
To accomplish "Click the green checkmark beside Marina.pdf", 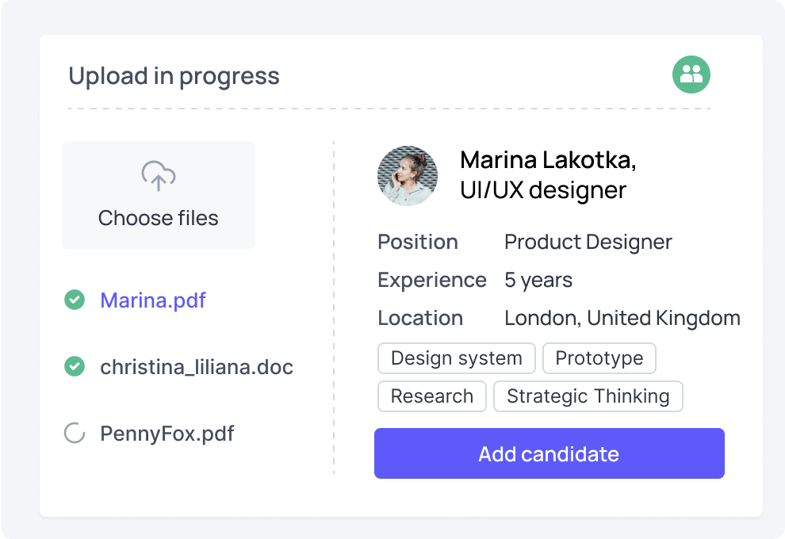I will coord(75,300).
